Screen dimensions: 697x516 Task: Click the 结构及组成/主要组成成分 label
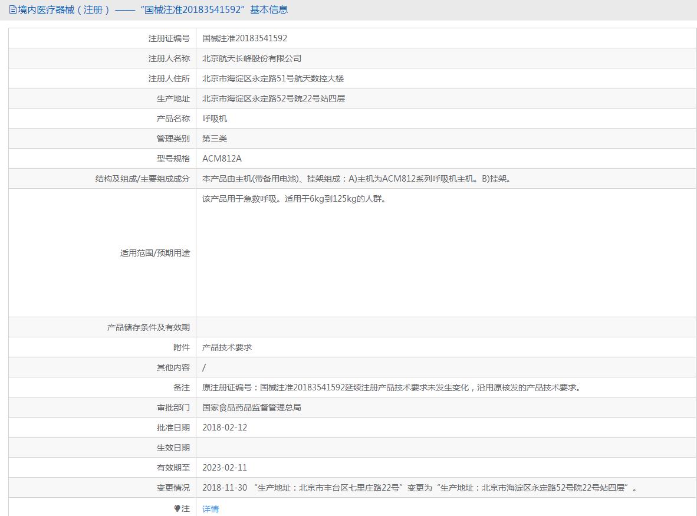pyautogui.click(x=142, y=179)
